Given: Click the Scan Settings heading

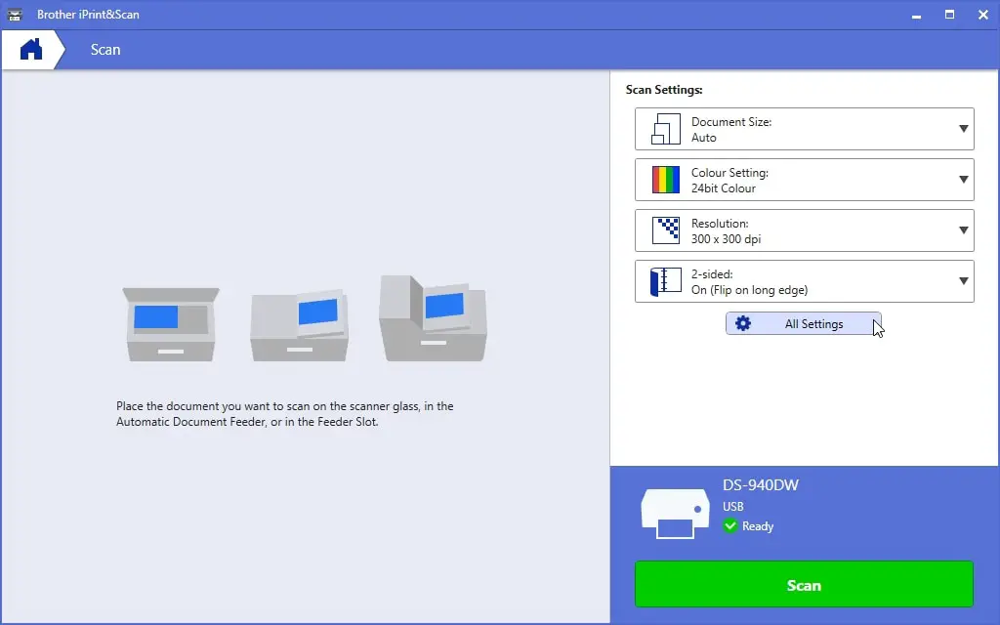Looking at the screenshot, I should [664, 90].
